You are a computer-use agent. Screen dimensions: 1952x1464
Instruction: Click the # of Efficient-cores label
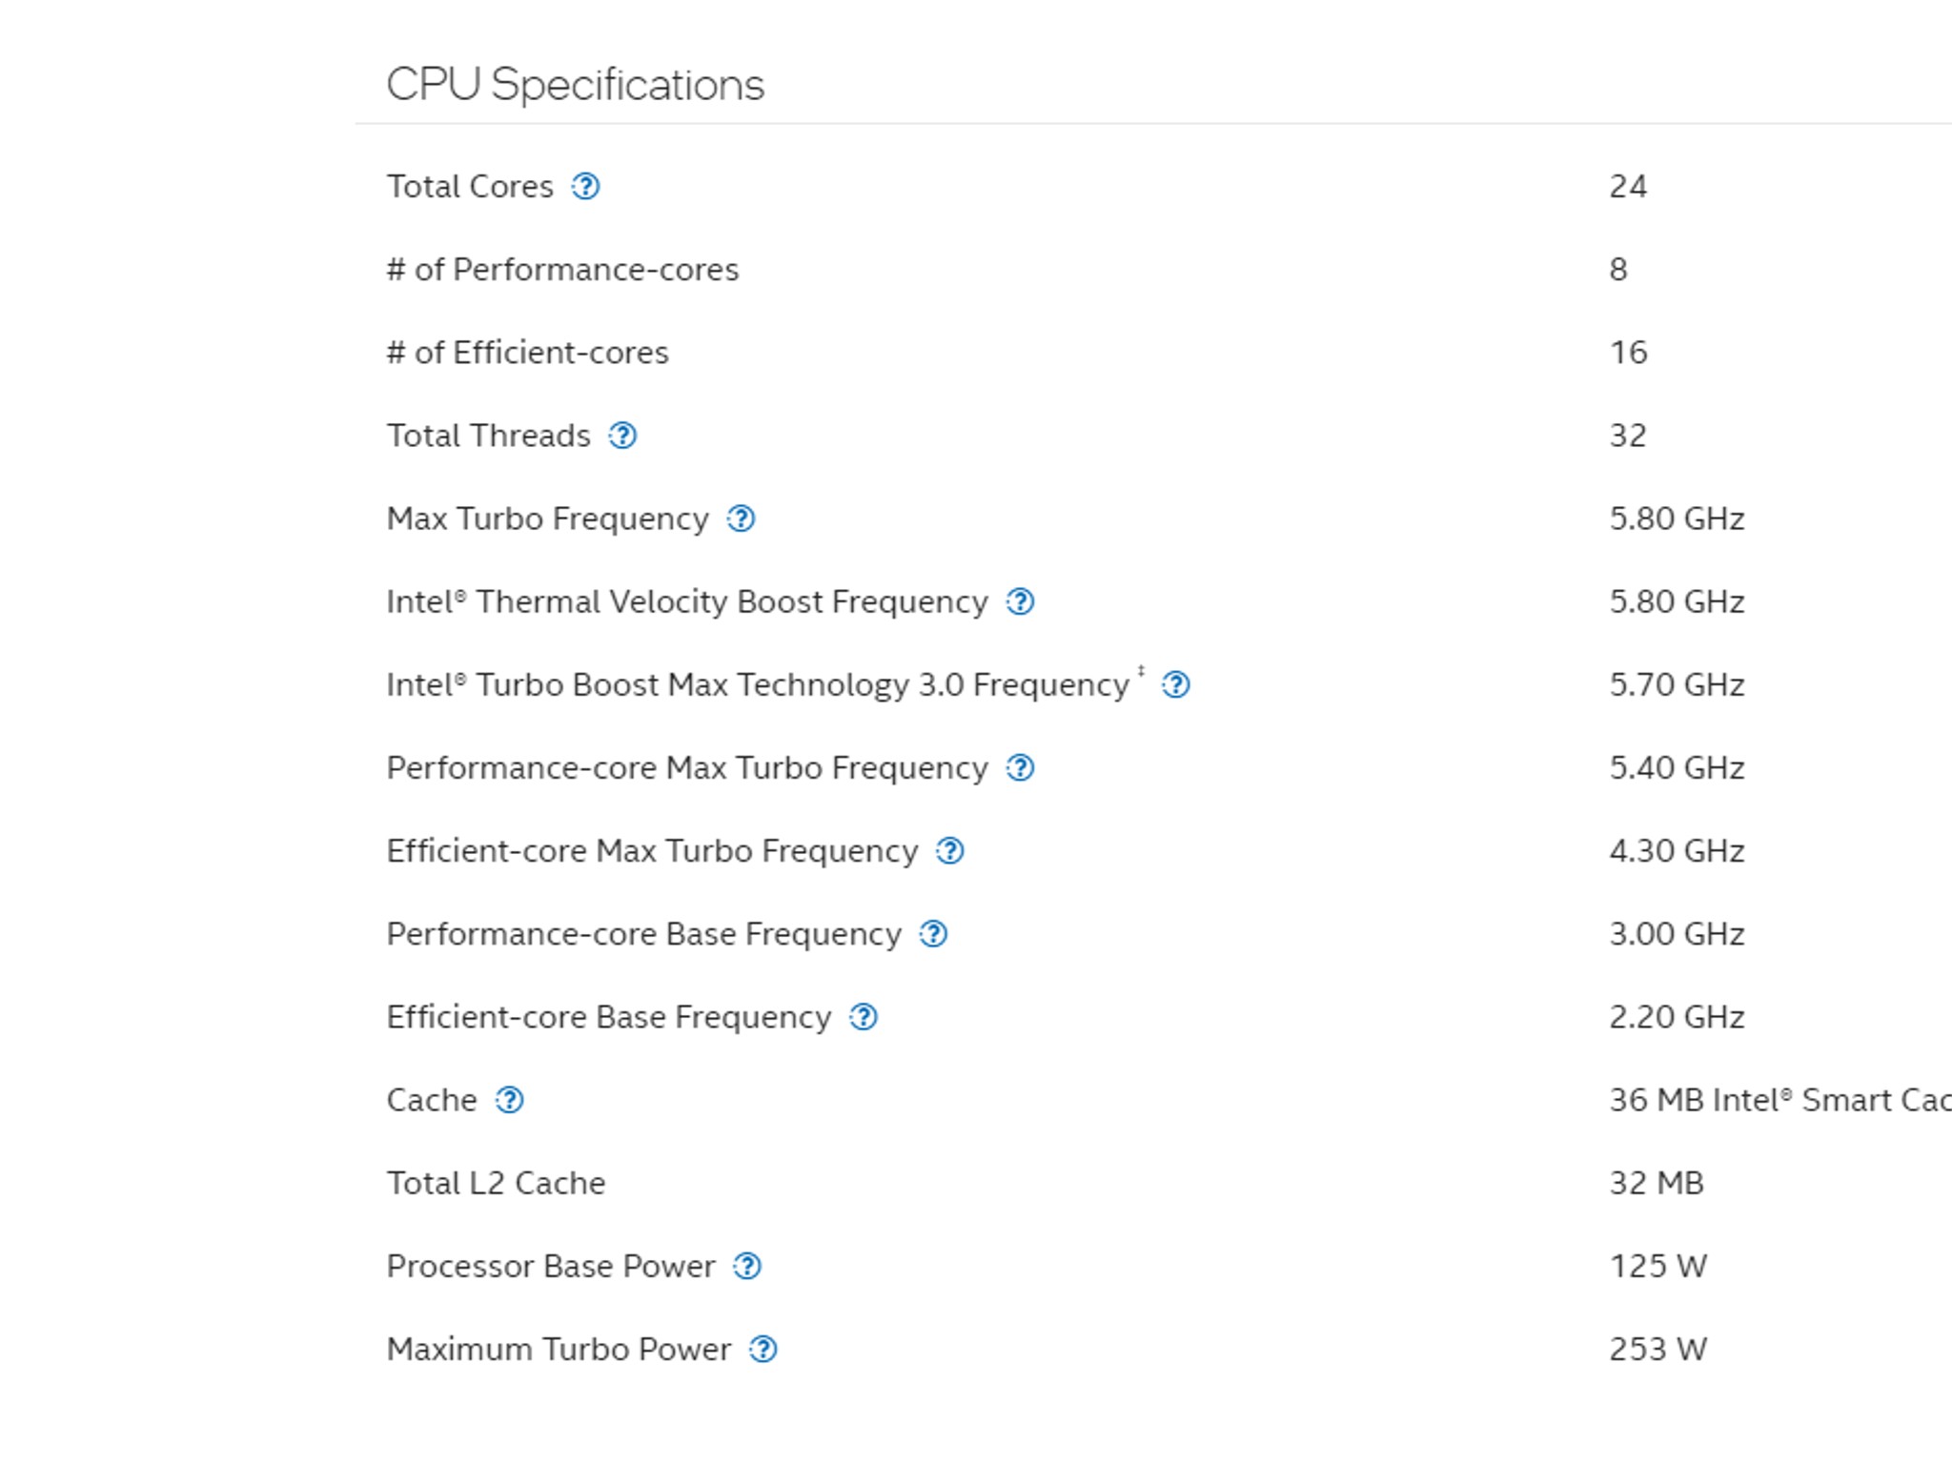point(527,353)
